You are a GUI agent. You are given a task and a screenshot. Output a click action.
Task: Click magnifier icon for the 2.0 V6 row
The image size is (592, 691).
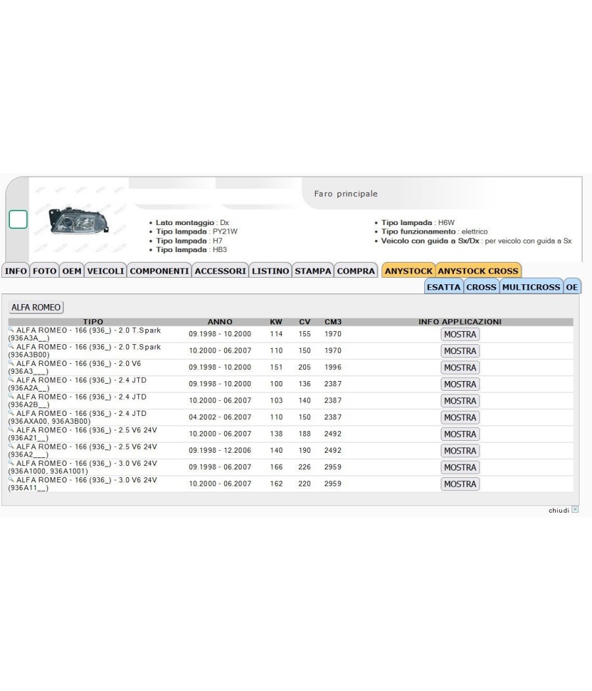click(11, 363)
